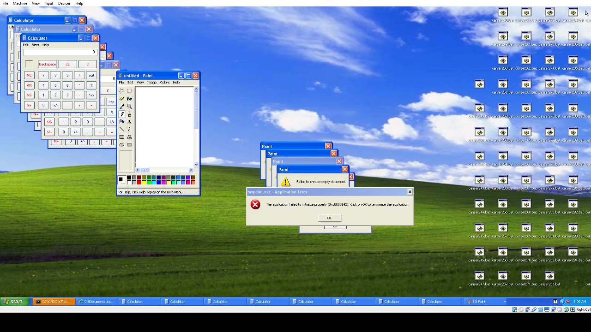Viewport: 591px width, 332px height.
Task: Click OK in the mspaint.exe error dialog
Action: [x=329, y=218]
